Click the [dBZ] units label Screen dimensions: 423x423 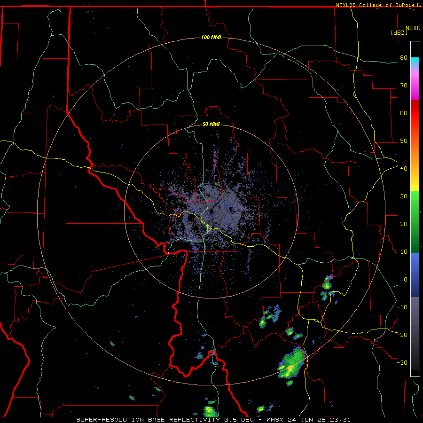click(399, 32)
